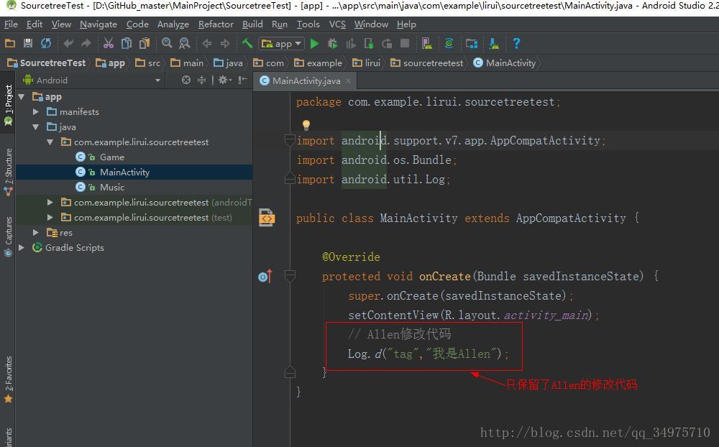The width and height of the screenshot is (719, 447).
Task: Click the project panel settings gear icon
Action: (224, 80)
